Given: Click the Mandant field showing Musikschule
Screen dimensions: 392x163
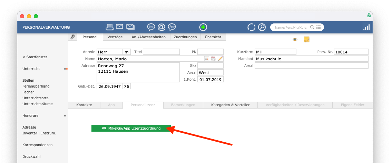Looking at the screenshot, I should pyautogui.click(x=312, y=59).
